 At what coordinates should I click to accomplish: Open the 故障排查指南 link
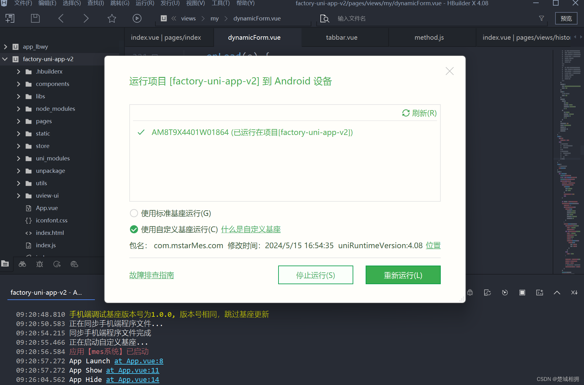tap(151, 275)
